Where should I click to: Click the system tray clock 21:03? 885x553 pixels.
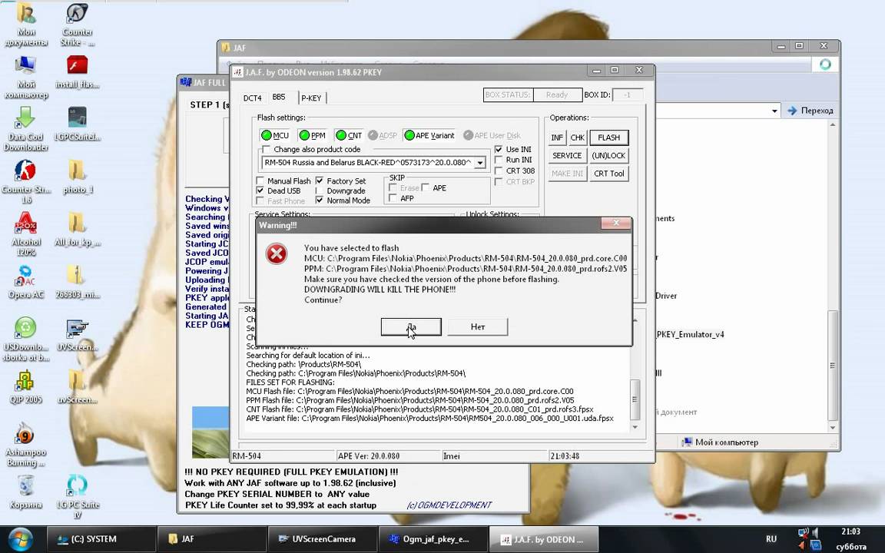850,531
